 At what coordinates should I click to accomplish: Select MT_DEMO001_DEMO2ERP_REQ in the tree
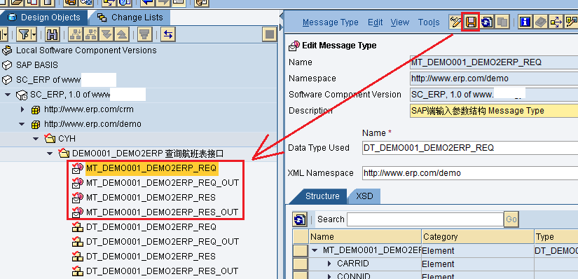151,168
